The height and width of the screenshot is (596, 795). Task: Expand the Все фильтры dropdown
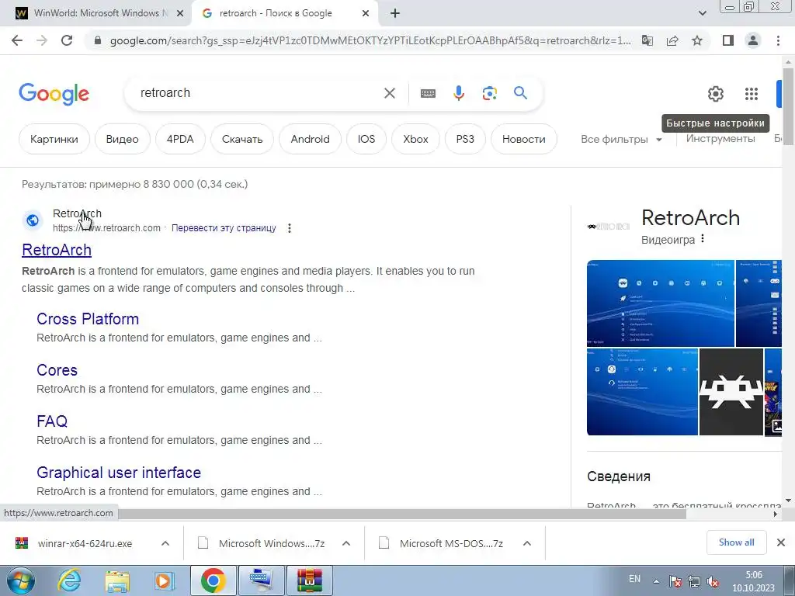click(621, 140)
